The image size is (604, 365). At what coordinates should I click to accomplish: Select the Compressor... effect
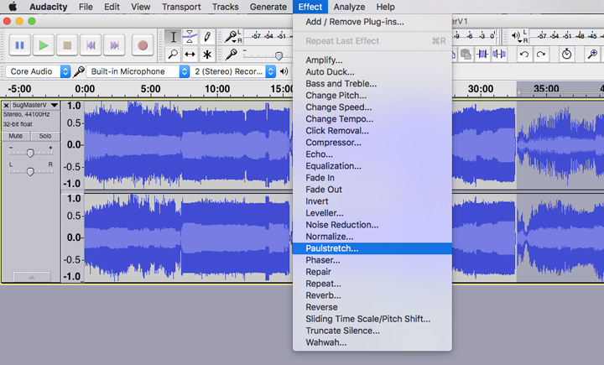[x=372, y=143]
